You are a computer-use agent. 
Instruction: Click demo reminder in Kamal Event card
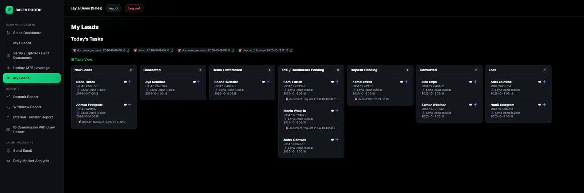[372, 99]
